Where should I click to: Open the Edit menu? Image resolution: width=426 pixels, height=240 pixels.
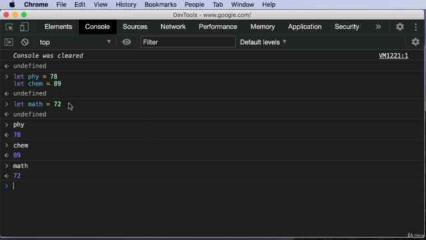pos(80,5)
